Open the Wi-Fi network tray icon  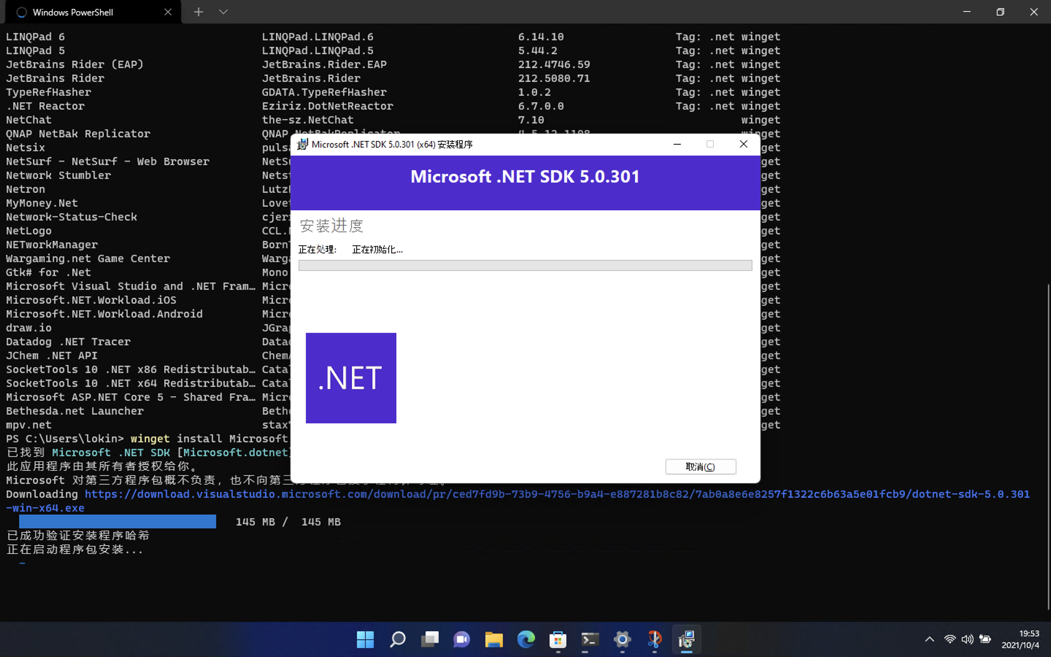pyautogui.click(x=950, y=639)
